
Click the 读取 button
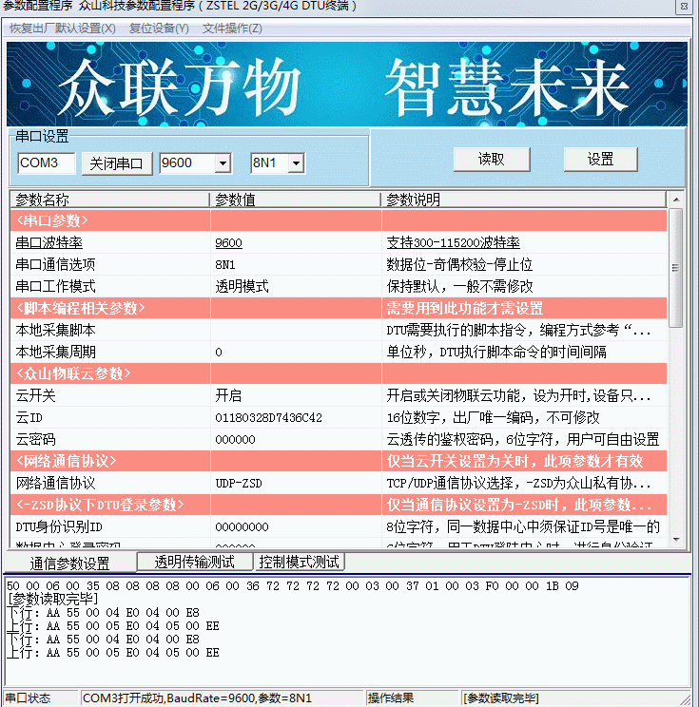click(492, 159)
